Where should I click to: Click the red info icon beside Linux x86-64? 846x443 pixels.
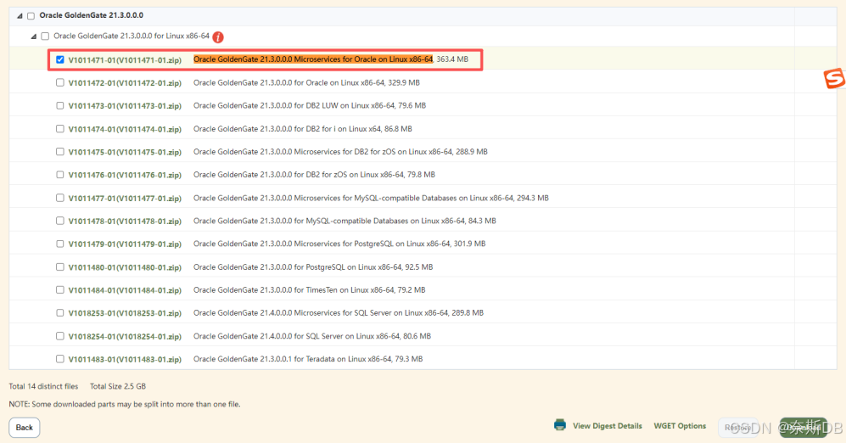218,36
